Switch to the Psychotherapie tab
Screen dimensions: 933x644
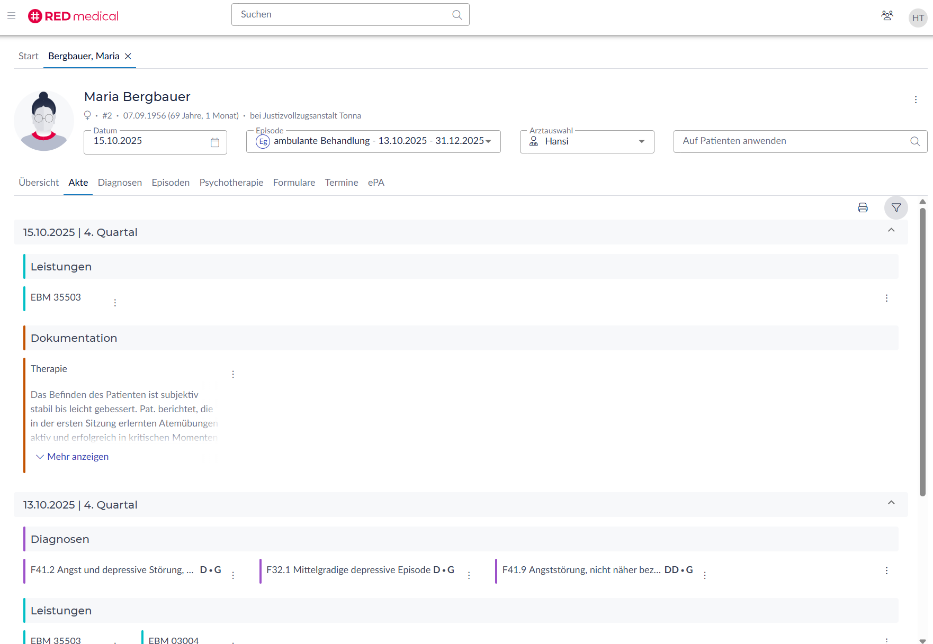231,183
